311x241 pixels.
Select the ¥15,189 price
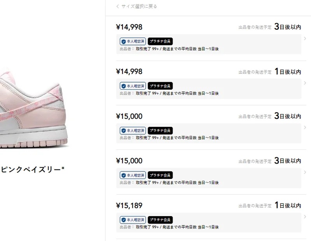pos(129,206)
